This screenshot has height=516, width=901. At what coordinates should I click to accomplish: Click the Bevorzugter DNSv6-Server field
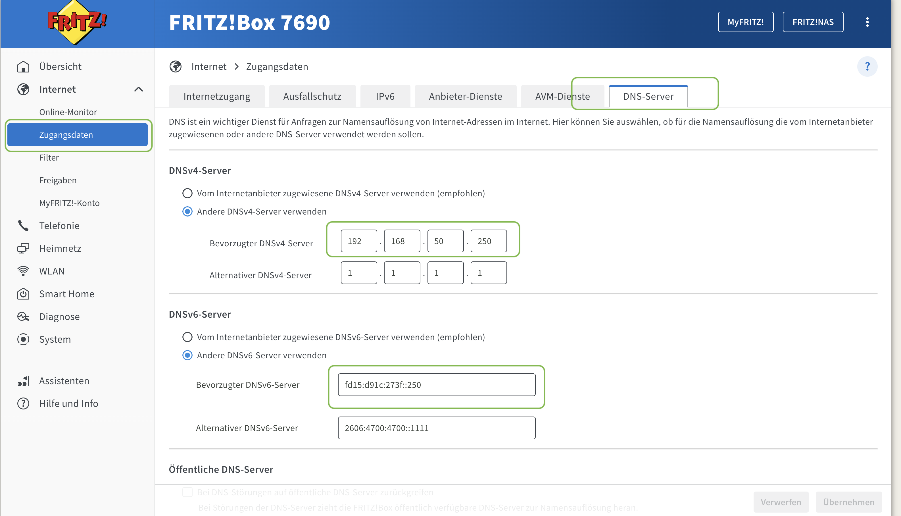coord(437,384)
